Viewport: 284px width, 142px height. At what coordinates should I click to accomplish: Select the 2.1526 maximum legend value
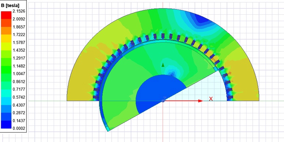[x=19, y=11]
